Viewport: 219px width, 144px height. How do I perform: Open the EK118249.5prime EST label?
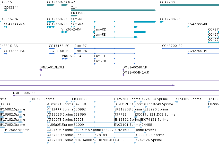[x=159, y=104]
